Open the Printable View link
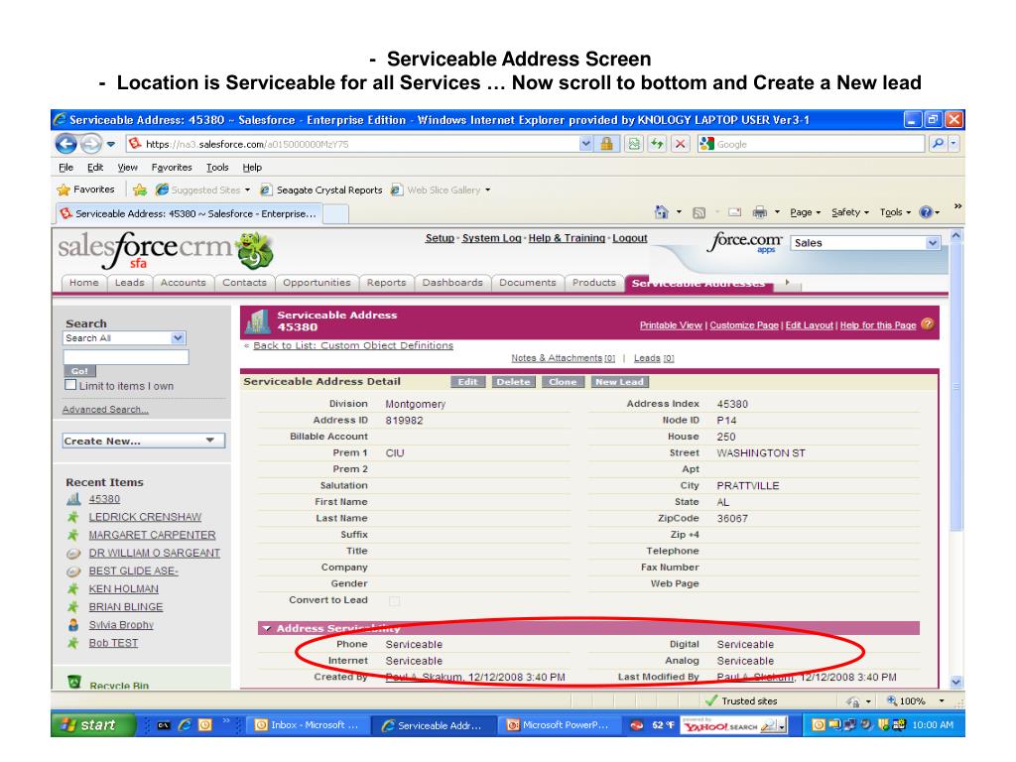The width and height of the screenshot is (1016, 762). 671,325
